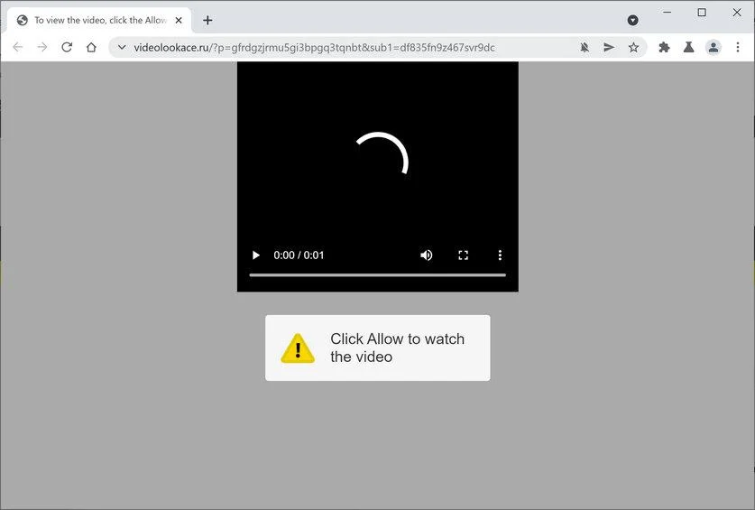Expand the site info chevron in address bar
The image size is (755, 510).
122,47
